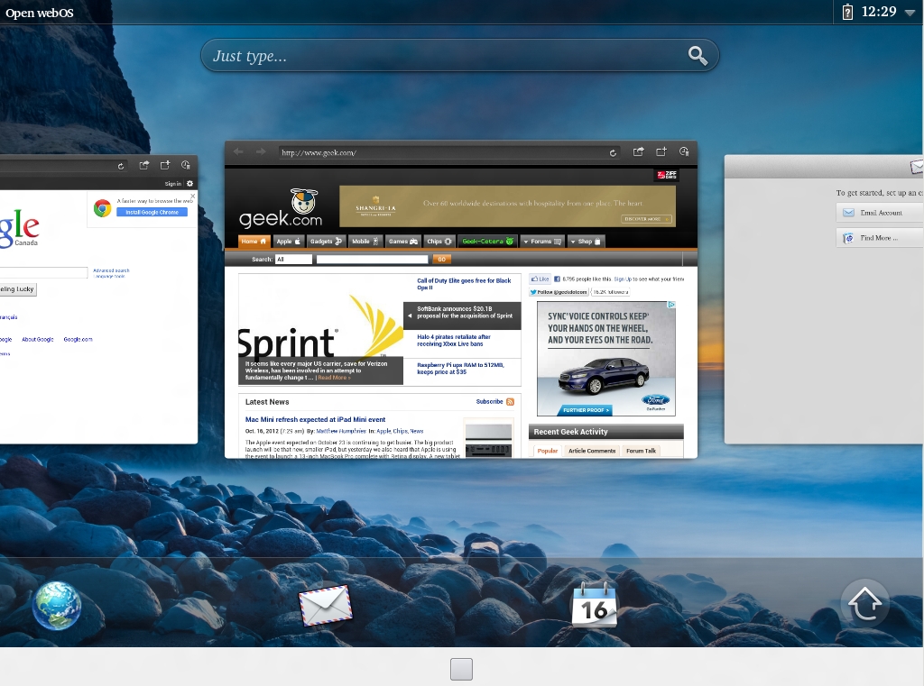Launch the Email app in the dock
Viewport: 924px width, 686px height.
point(325,606)
